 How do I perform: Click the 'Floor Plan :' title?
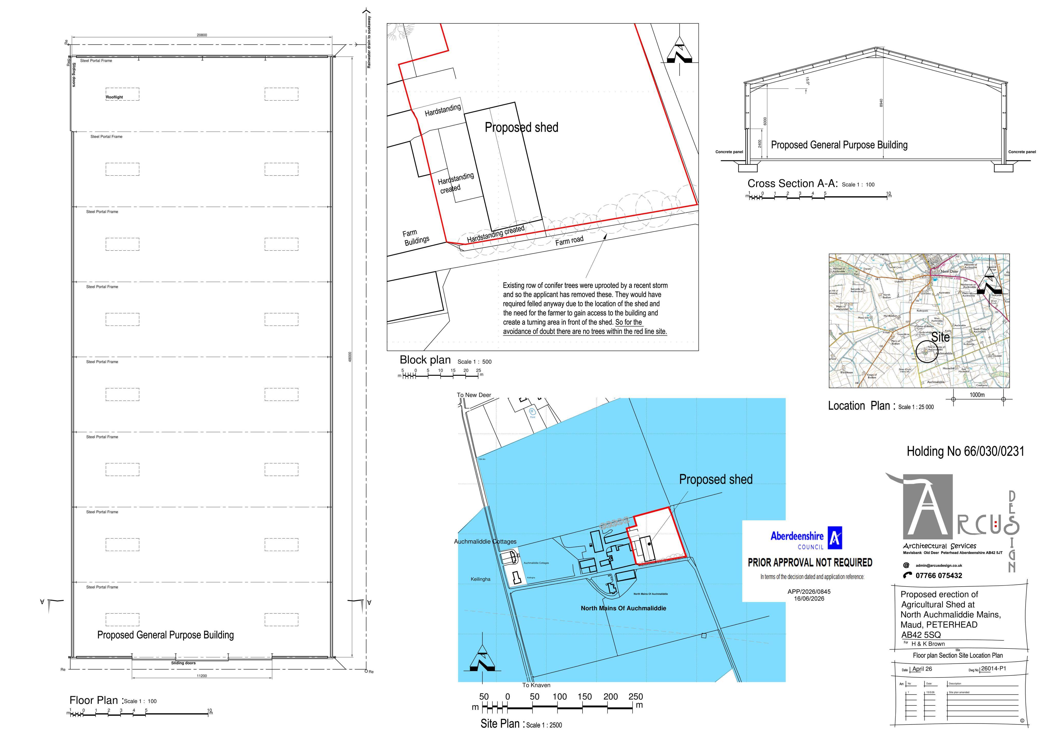point(97,700)
